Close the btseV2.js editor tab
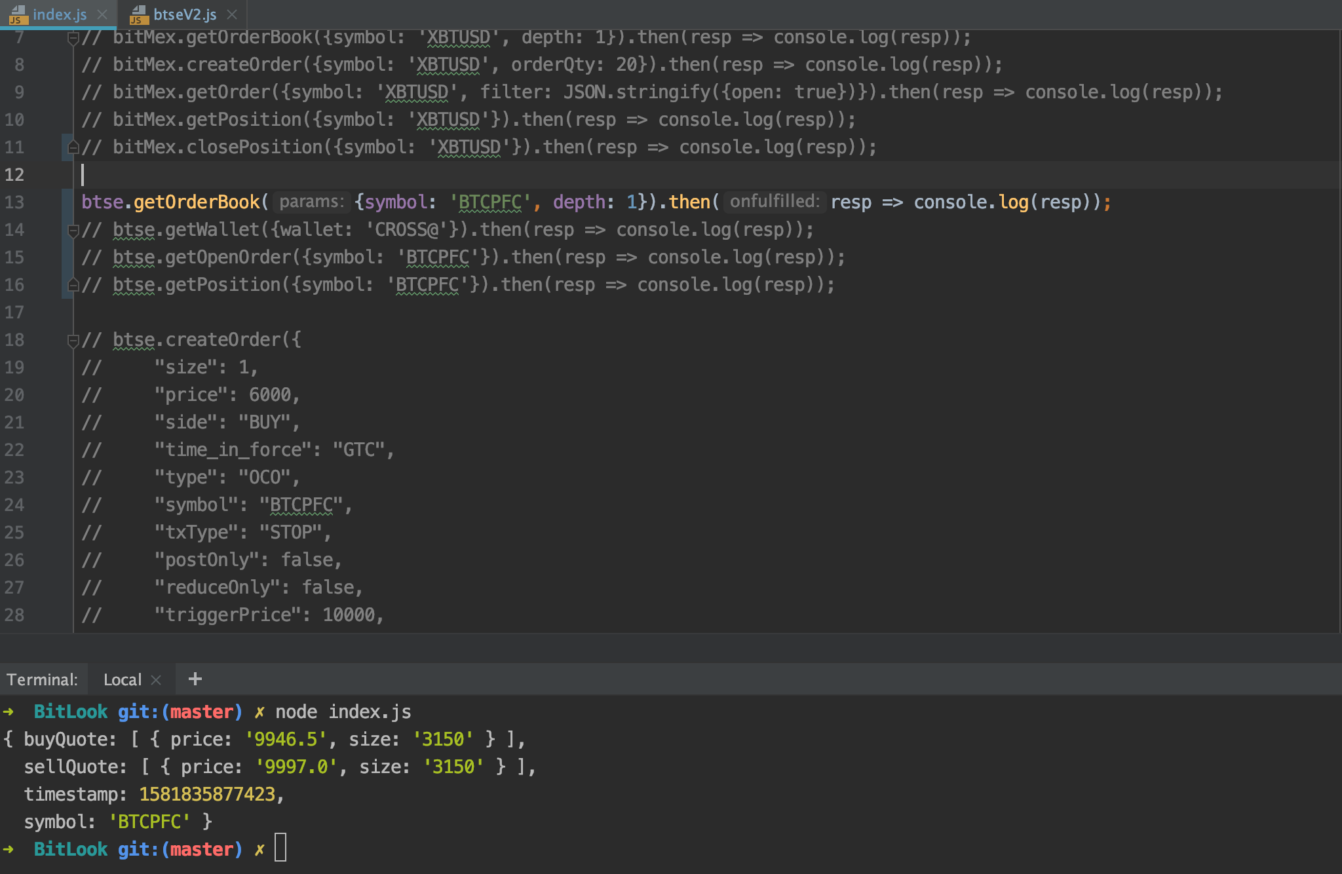The image size is (1342, 874). point(231,14)
